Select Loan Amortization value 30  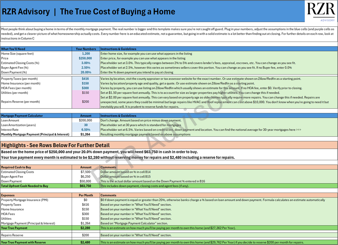[86, 125]
